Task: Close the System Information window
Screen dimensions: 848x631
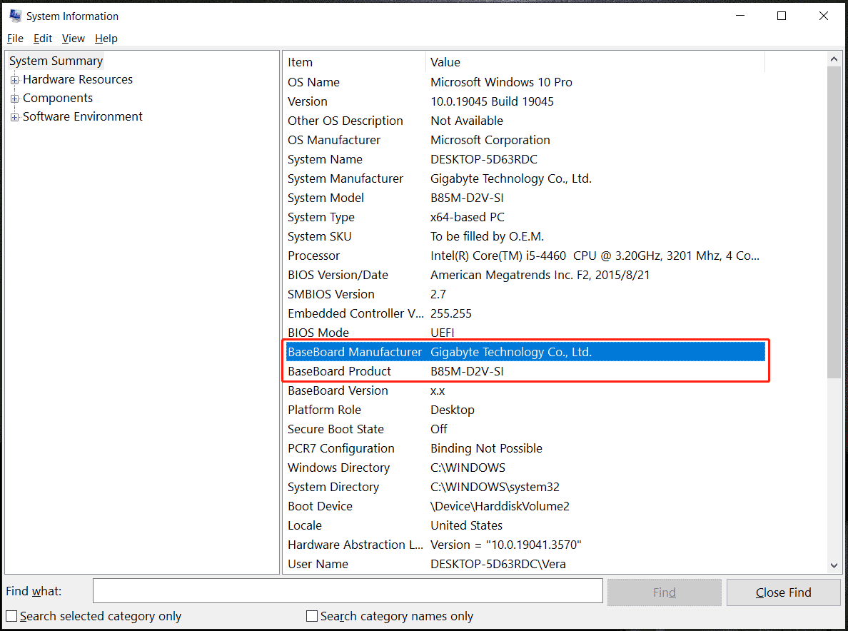Action: (823, 16)
